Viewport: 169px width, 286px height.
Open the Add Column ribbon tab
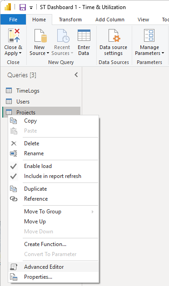tap(110, 20)
